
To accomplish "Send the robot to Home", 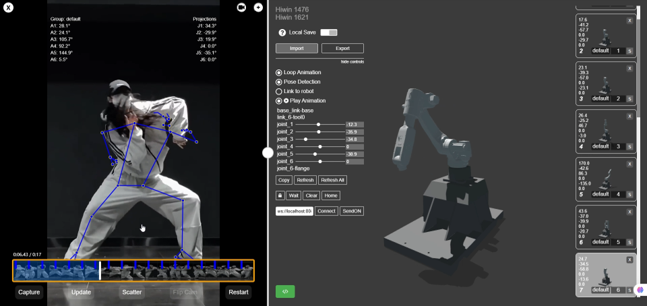I will 331,195.
